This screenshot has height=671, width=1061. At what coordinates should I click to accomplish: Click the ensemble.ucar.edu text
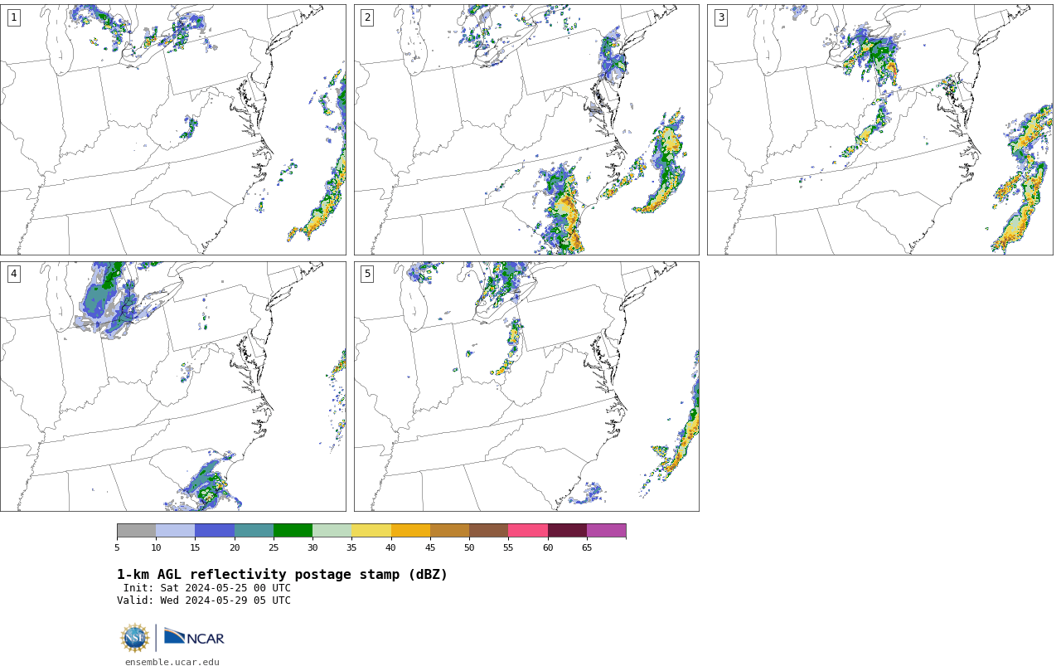point(172,662)
